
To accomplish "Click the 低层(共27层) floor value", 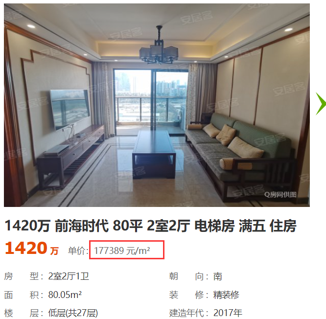I will point(73,313).
